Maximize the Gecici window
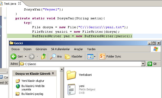 point(154,43)
